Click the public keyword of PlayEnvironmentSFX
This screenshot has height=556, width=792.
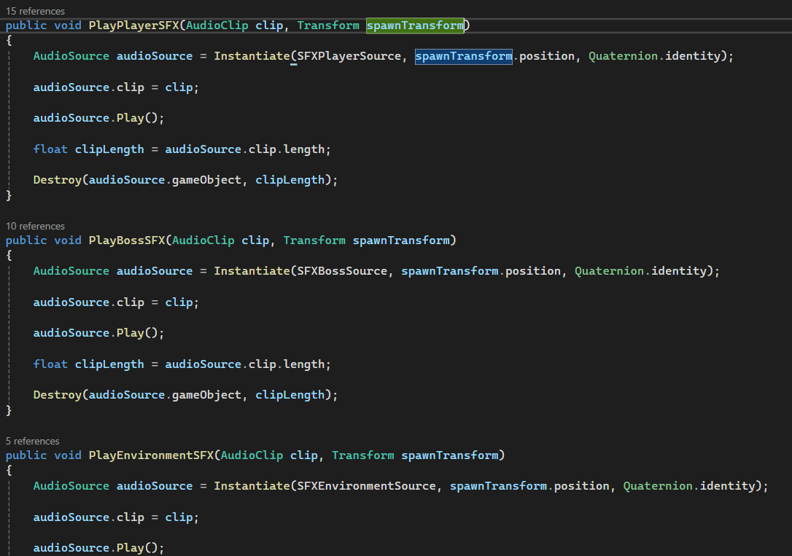(x=26, y=455)
